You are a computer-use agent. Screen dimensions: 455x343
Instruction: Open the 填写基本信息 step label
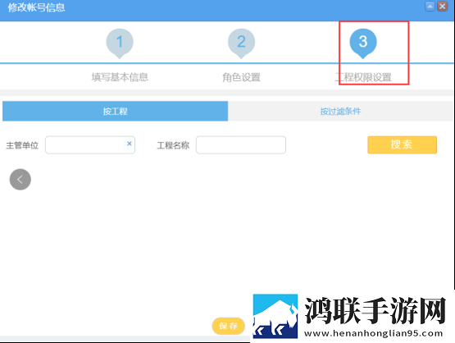point(120,77)
